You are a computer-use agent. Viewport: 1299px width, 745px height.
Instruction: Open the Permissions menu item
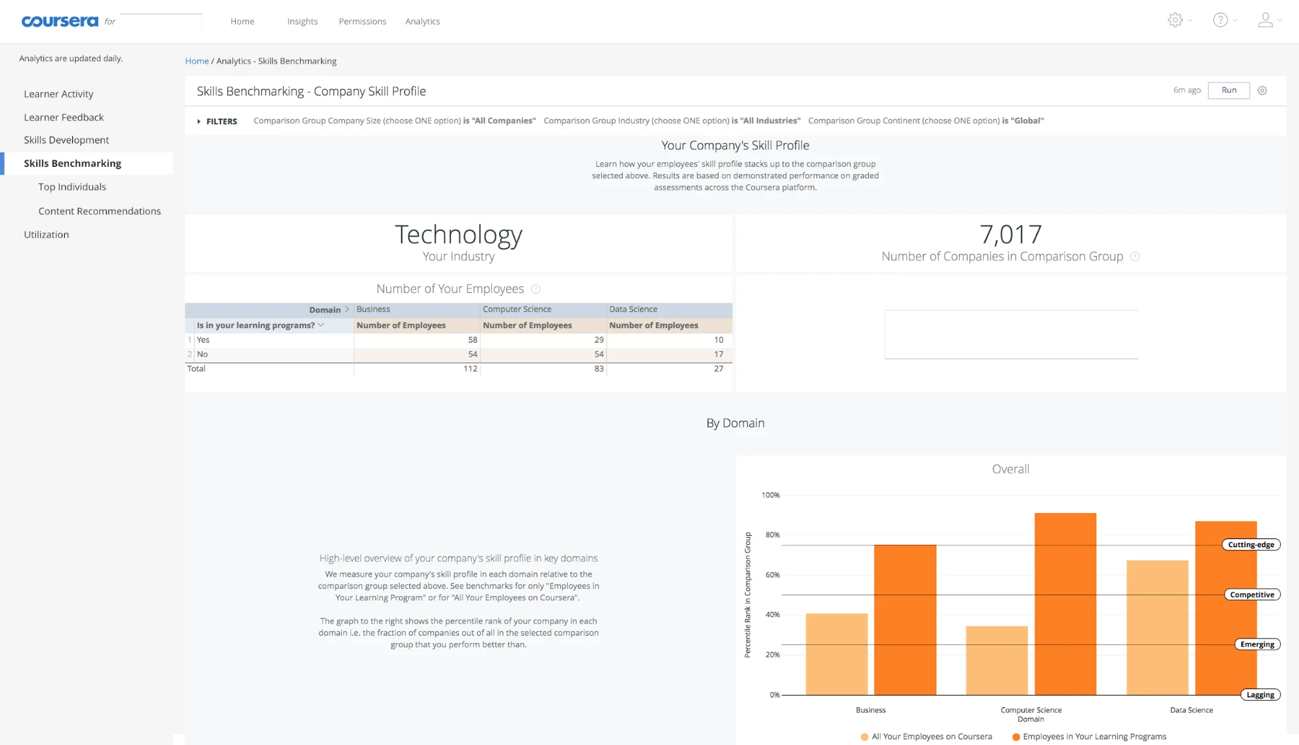(x=362, y=21)
